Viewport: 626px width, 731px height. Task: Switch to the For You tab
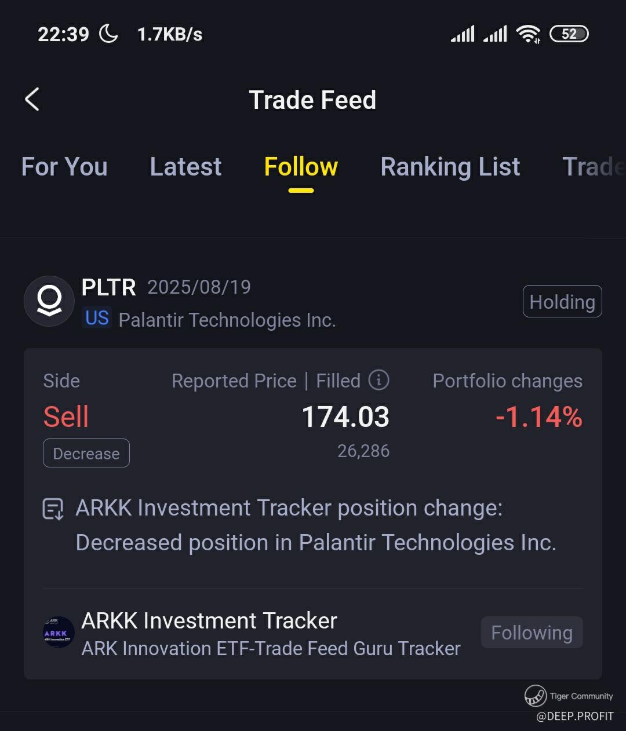[64, 167]
